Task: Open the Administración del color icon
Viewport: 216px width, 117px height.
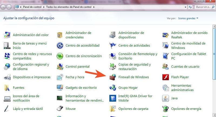Action: [7, 35]
